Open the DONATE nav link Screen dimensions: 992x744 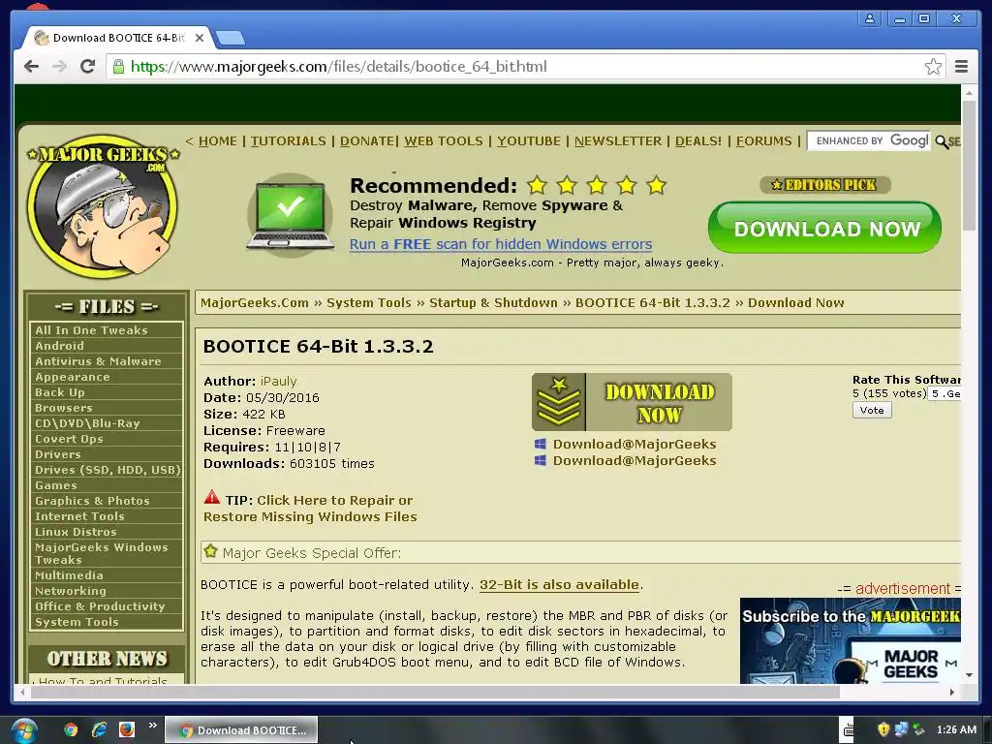click(x=367, y=141)
